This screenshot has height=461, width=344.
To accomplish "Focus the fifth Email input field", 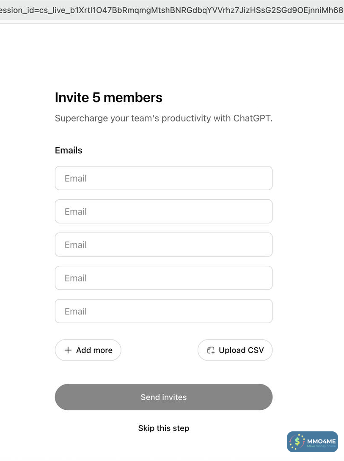I will [163, 311].
